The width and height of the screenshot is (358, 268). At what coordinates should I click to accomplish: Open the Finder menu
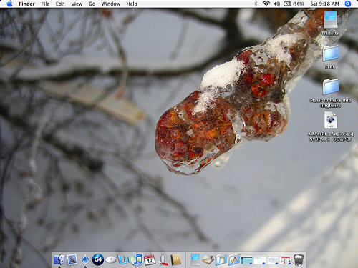26,4
